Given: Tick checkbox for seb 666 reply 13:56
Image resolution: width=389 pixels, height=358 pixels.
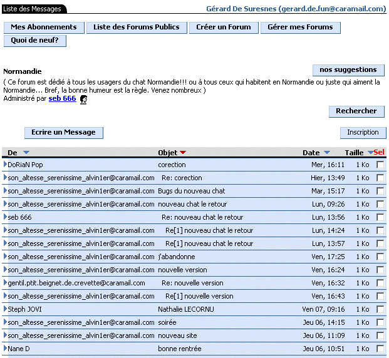Looking at the screenshot, I should (x=380, y=217).
